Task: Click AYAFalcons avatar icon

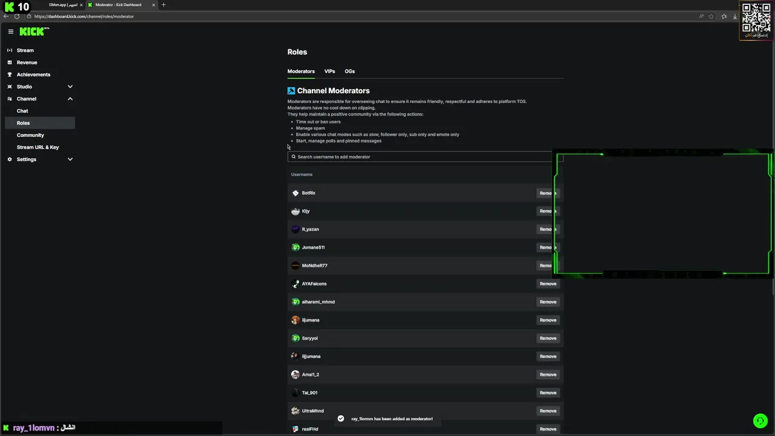Action: [295, 283]
